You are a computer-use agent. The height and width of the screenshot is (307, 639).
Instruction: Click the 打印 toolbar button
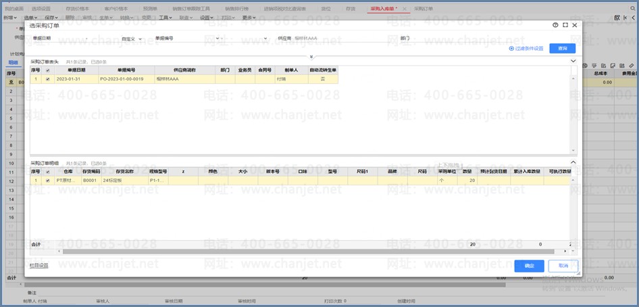(228, 18)
